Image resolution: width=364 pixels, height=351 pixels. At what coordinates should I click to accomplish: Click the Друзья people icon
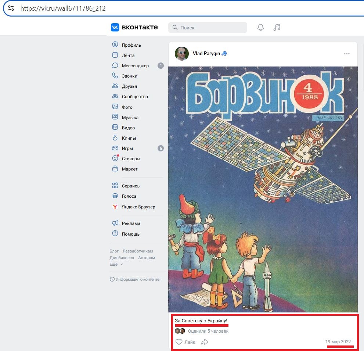pyautogui.click(x=115, y=86)
